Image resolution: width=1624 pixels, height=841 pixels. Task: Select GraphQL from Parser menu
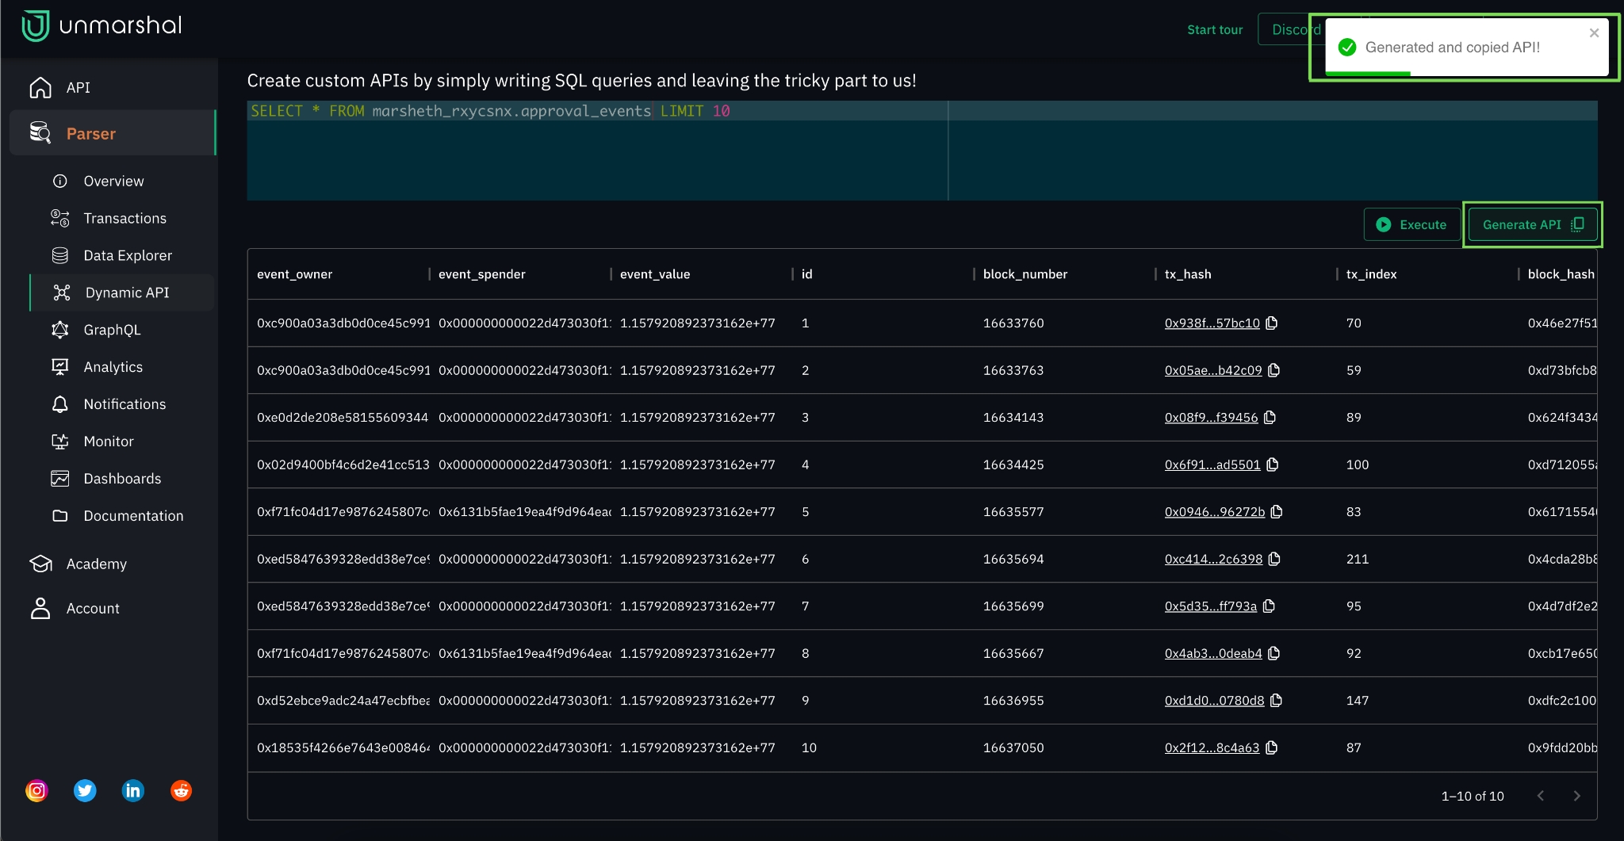112,330
